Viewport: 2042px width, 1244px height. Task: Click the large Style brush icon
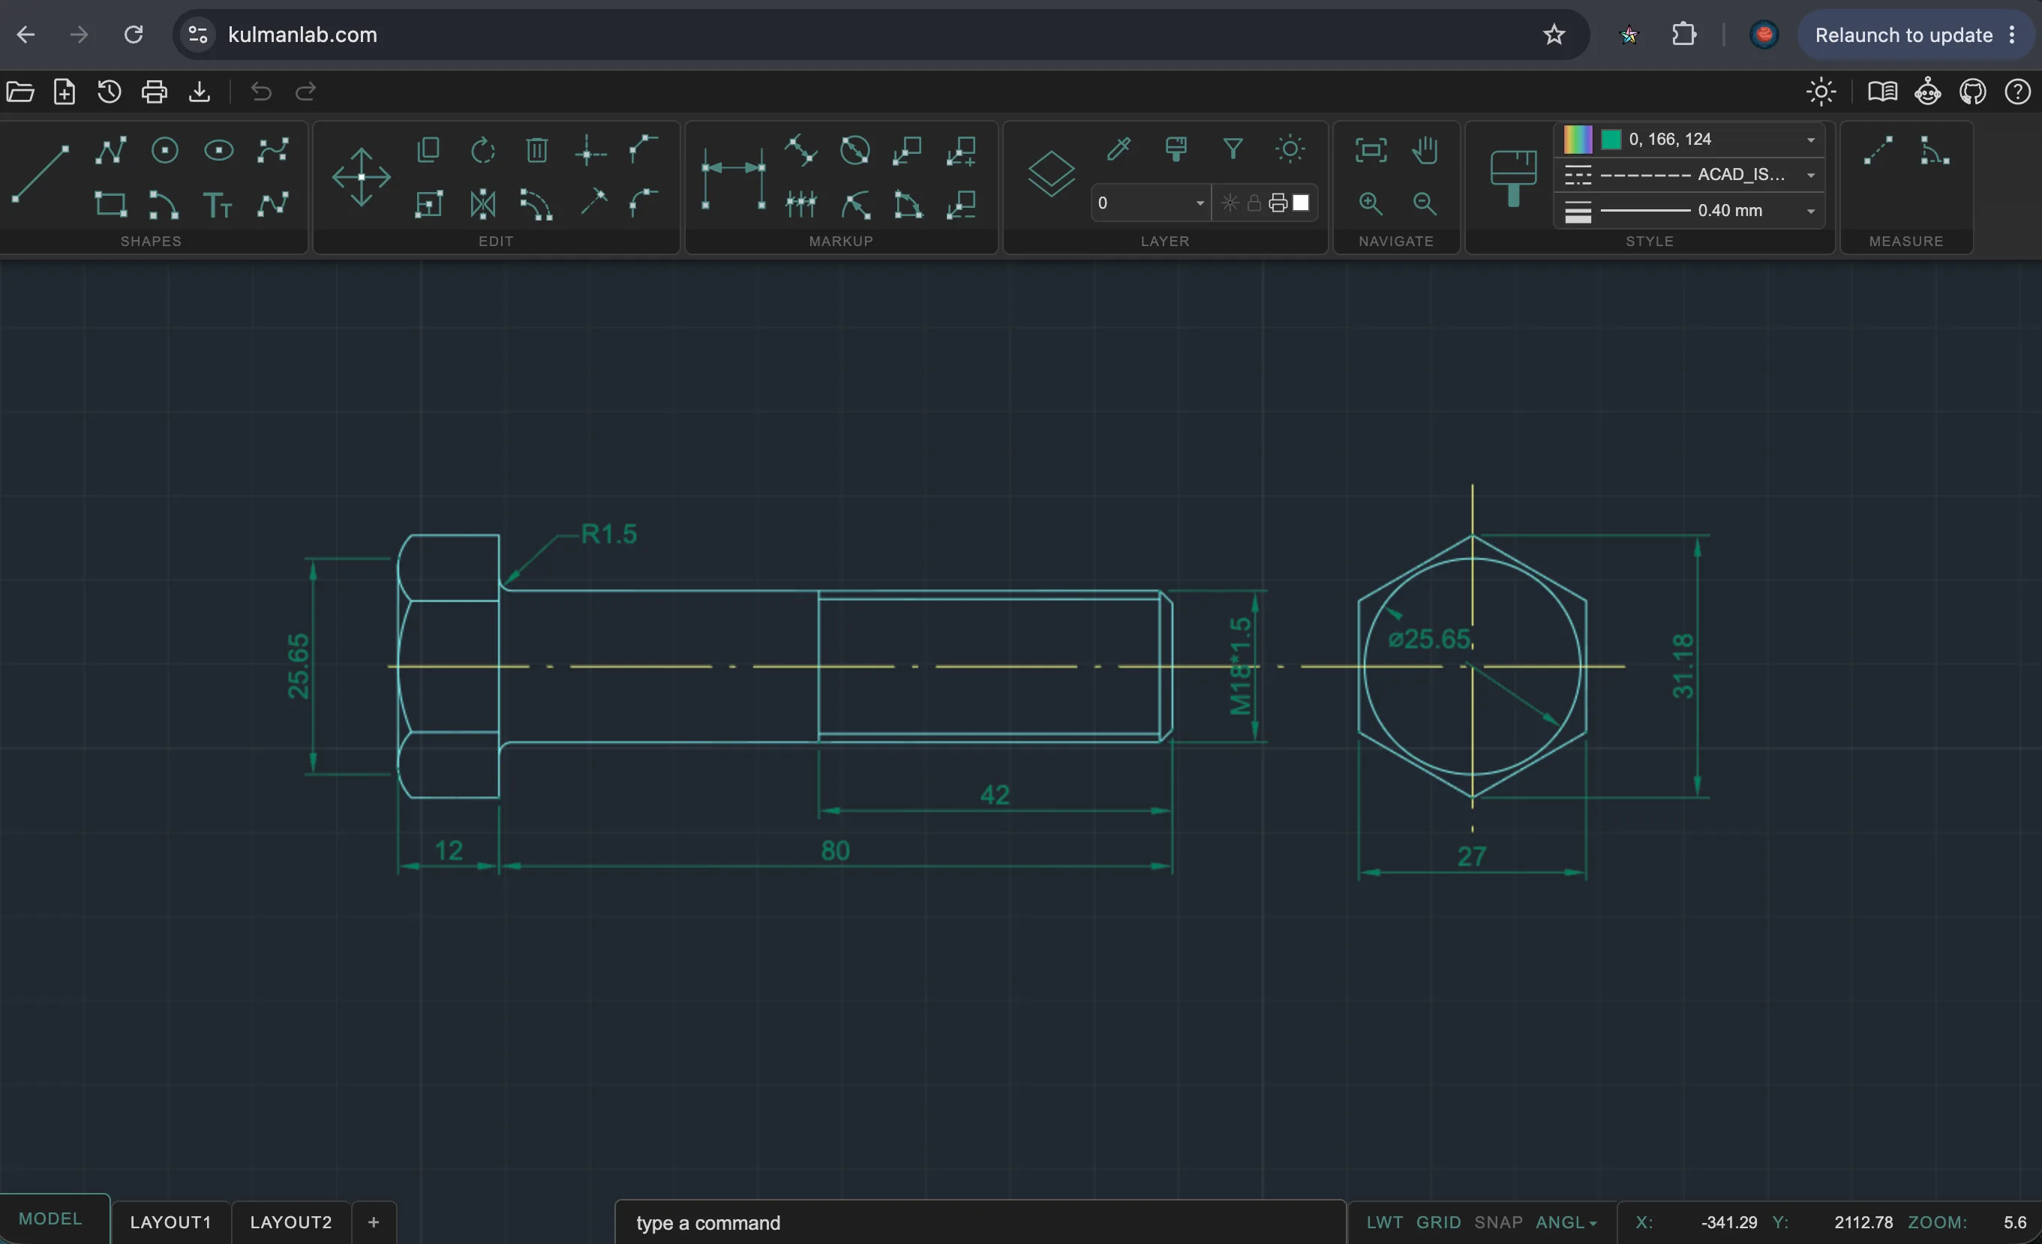click(x=1513, y=177)
